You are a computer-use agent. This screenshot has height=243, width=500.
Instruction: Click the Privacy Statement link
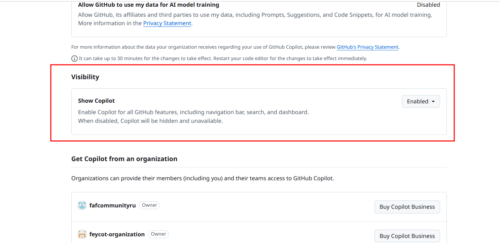click(167, 23)
